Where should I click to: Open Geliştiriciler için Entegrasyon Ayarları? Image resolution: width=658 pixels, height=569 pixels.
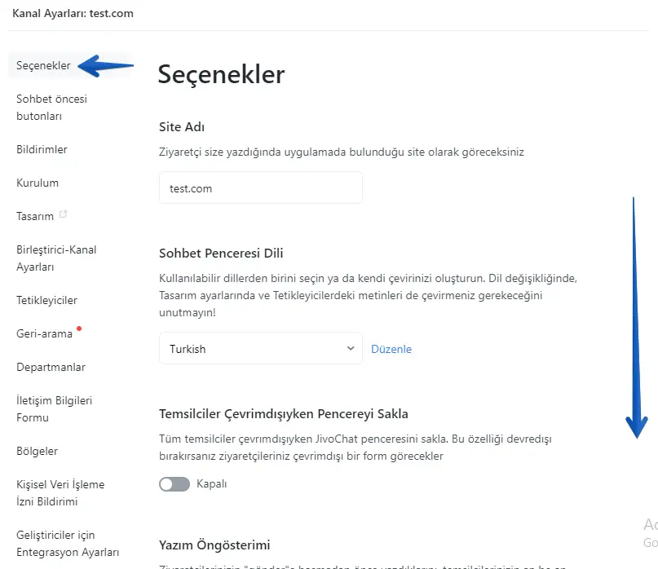point(68,544)
